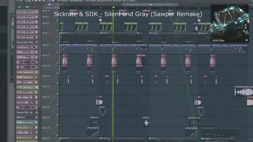Open menu of Cutoff frequency #2 automation clip

[x=100, y=45]
